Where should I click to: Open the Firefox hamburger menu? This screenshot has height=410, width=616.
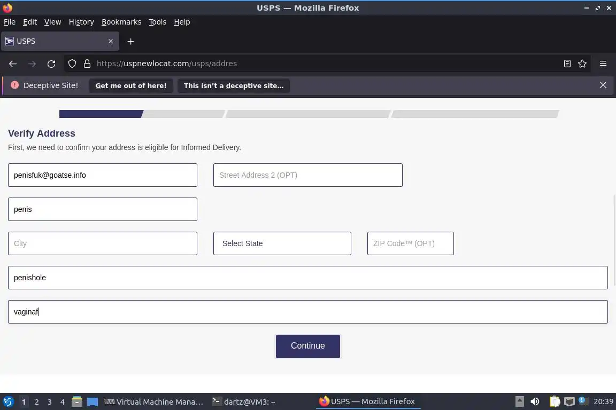[x=603, y=64]
